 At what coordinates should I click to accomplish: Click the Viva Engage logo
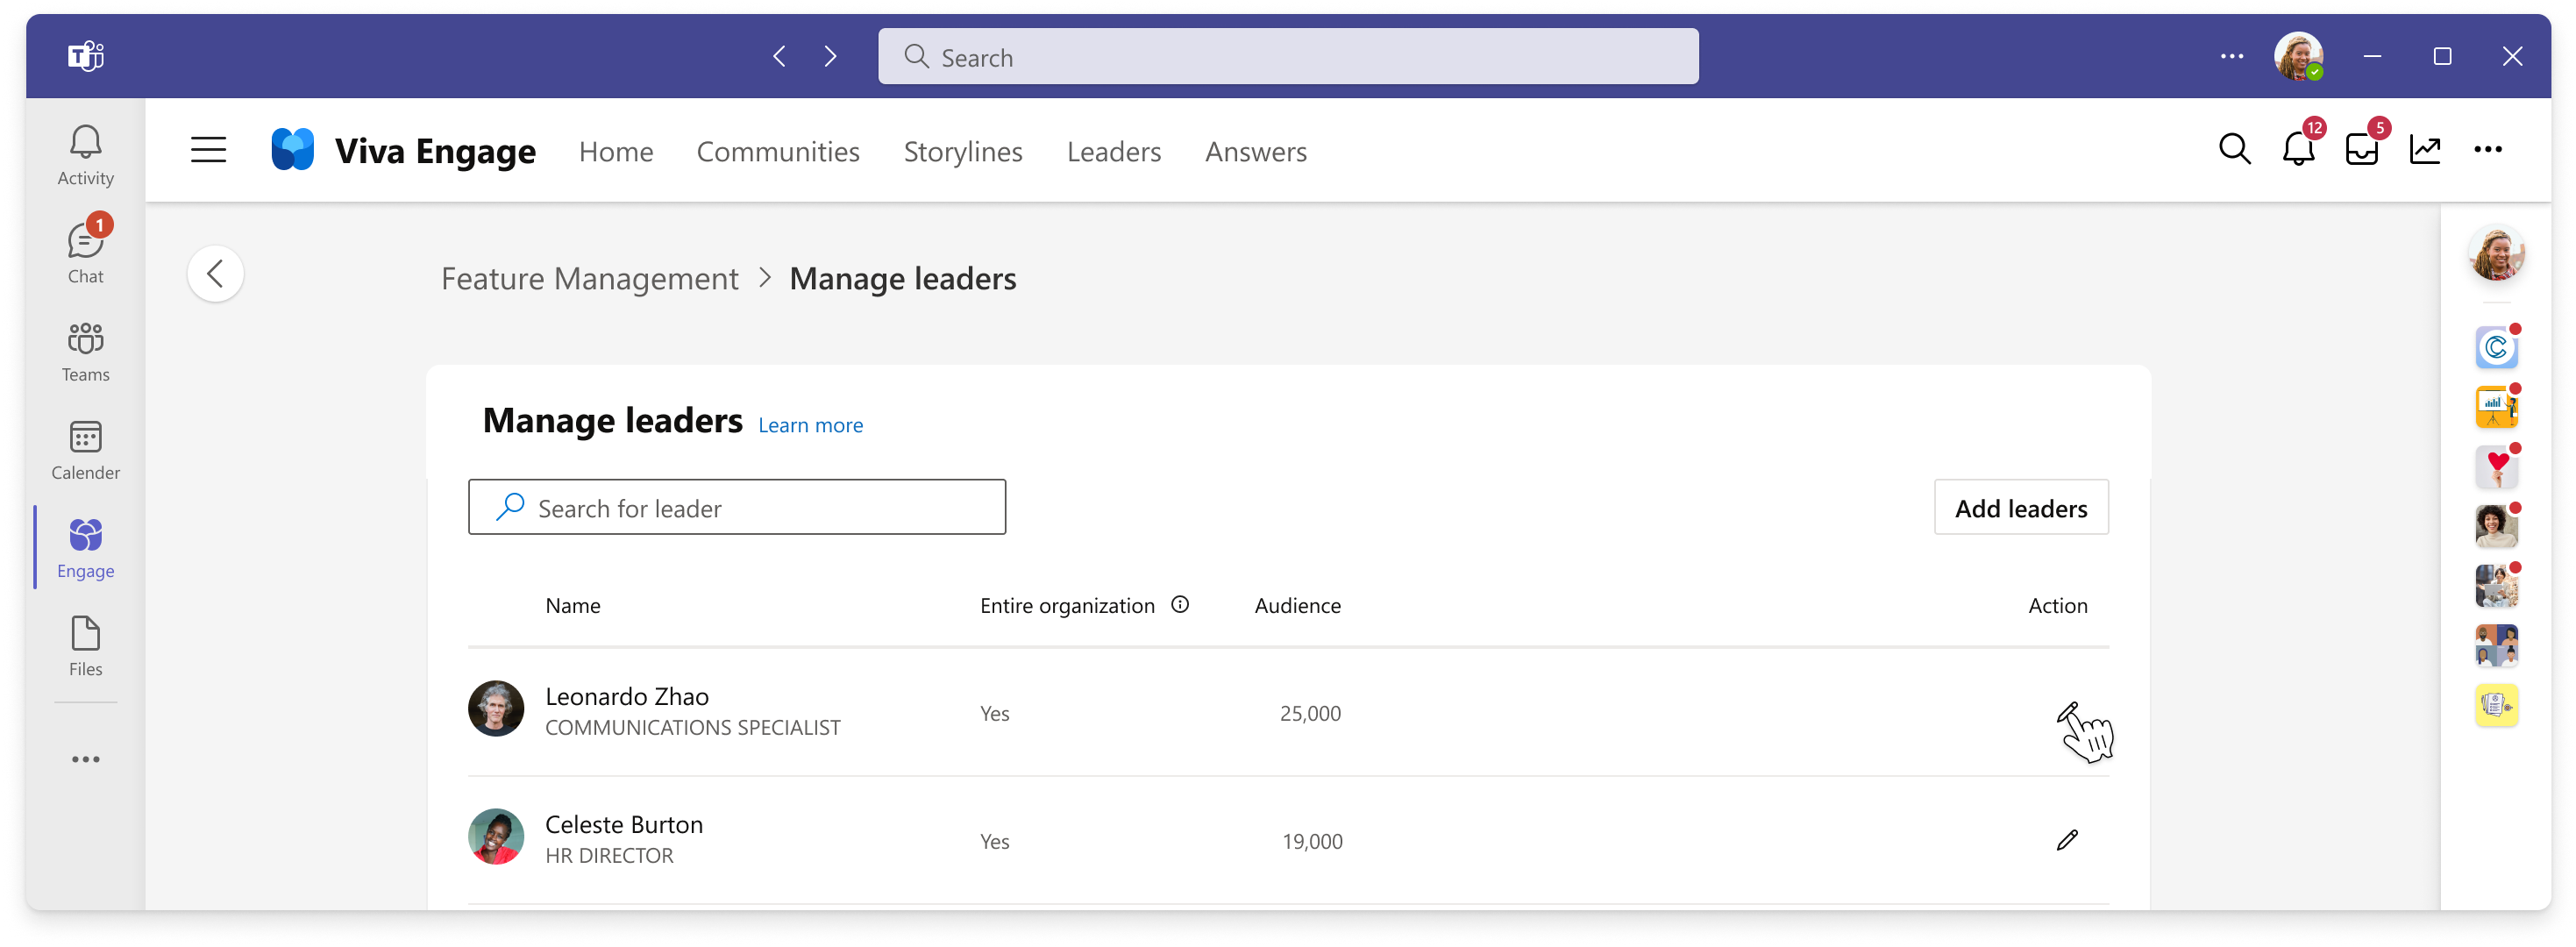(x=292, y=150)
